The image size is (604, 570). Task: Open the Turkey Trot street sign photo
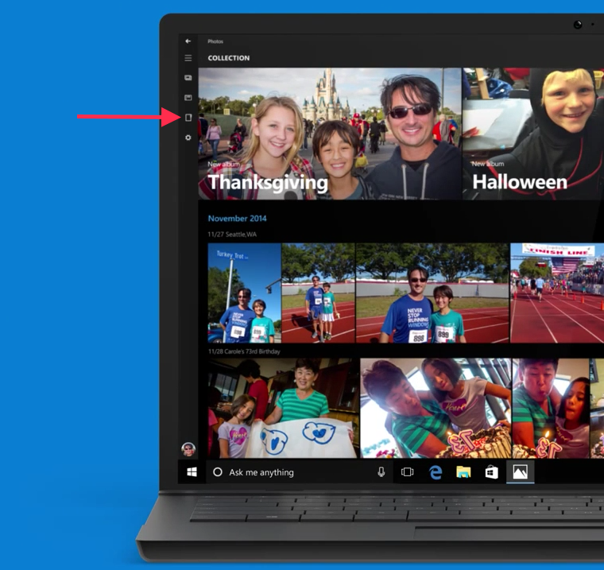(244, 293)
